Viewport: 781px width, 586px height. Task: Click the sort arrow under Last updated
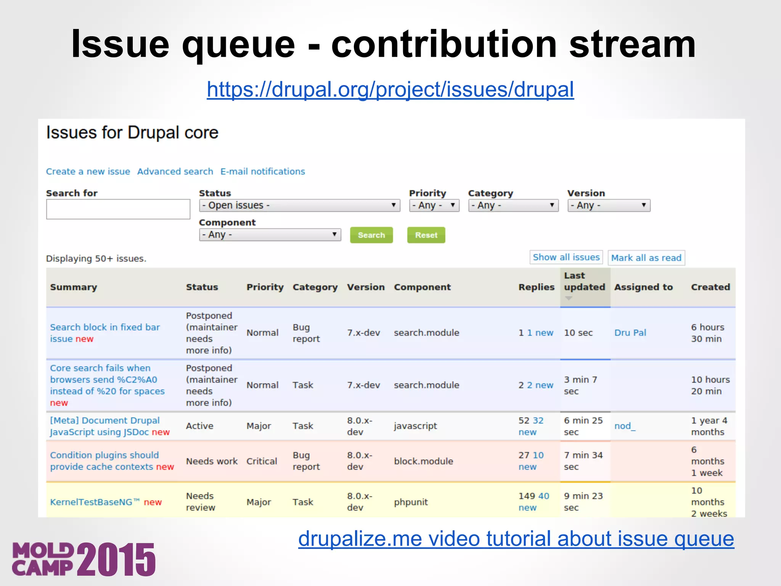(569, 298)
